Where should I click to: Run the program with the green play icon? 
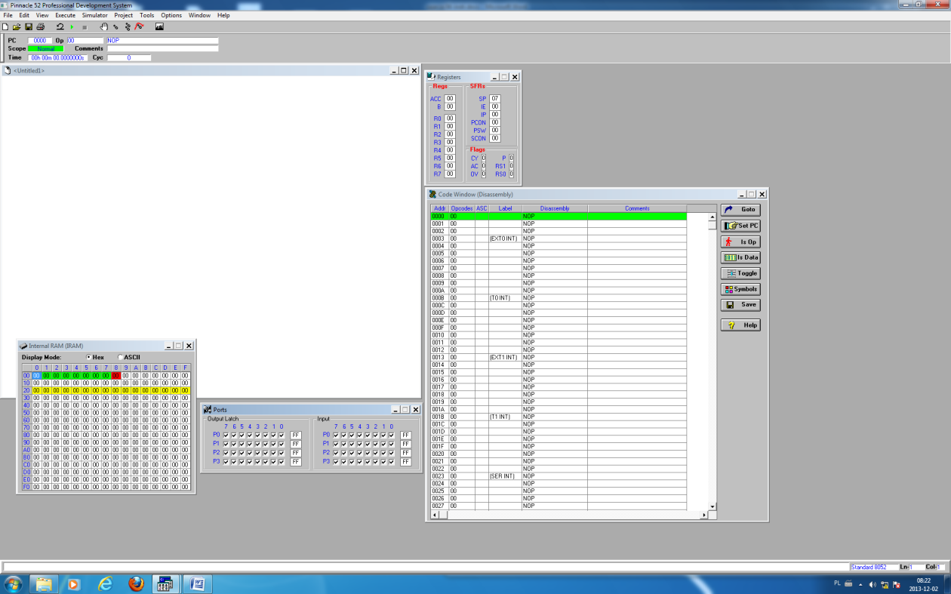[72, 26]
